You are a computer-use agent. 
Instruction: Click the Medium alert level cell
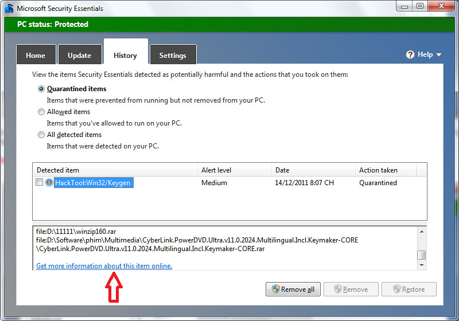point(214,183)
